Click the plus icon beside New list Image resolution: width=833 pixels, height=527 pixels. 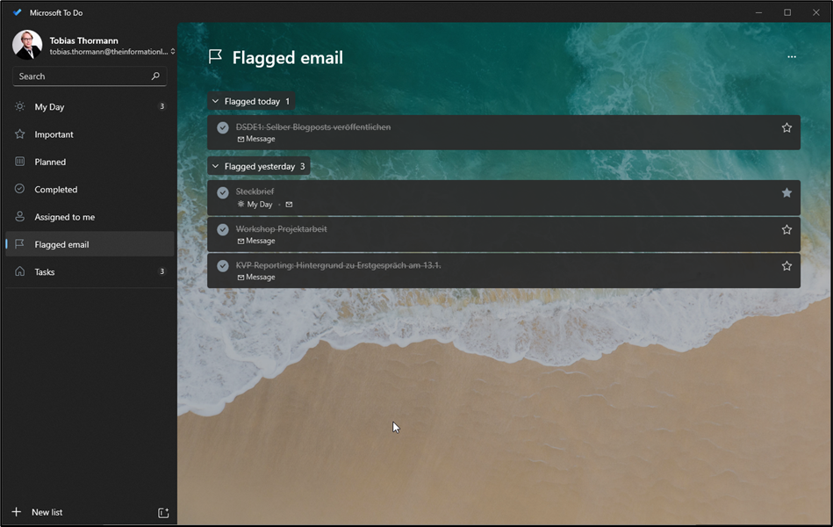17,511
